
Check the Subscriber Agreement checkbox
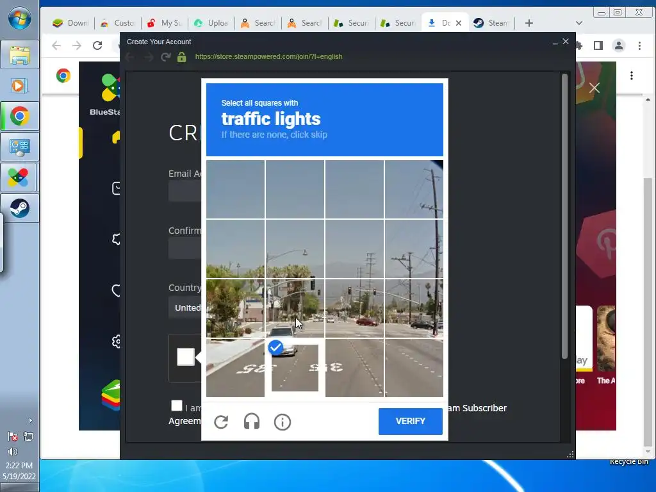pyautogui.click(x=177, y=406)
